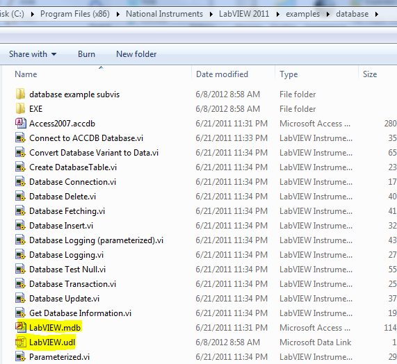
Task: Sort by the Type column header
Action: coord(289,74)
